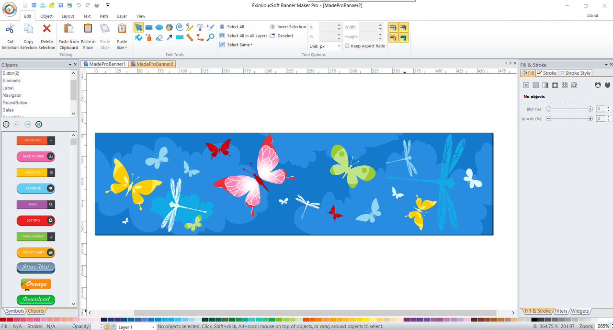Enable Keep Aspect Ratio checkbox

pos(347,46)
